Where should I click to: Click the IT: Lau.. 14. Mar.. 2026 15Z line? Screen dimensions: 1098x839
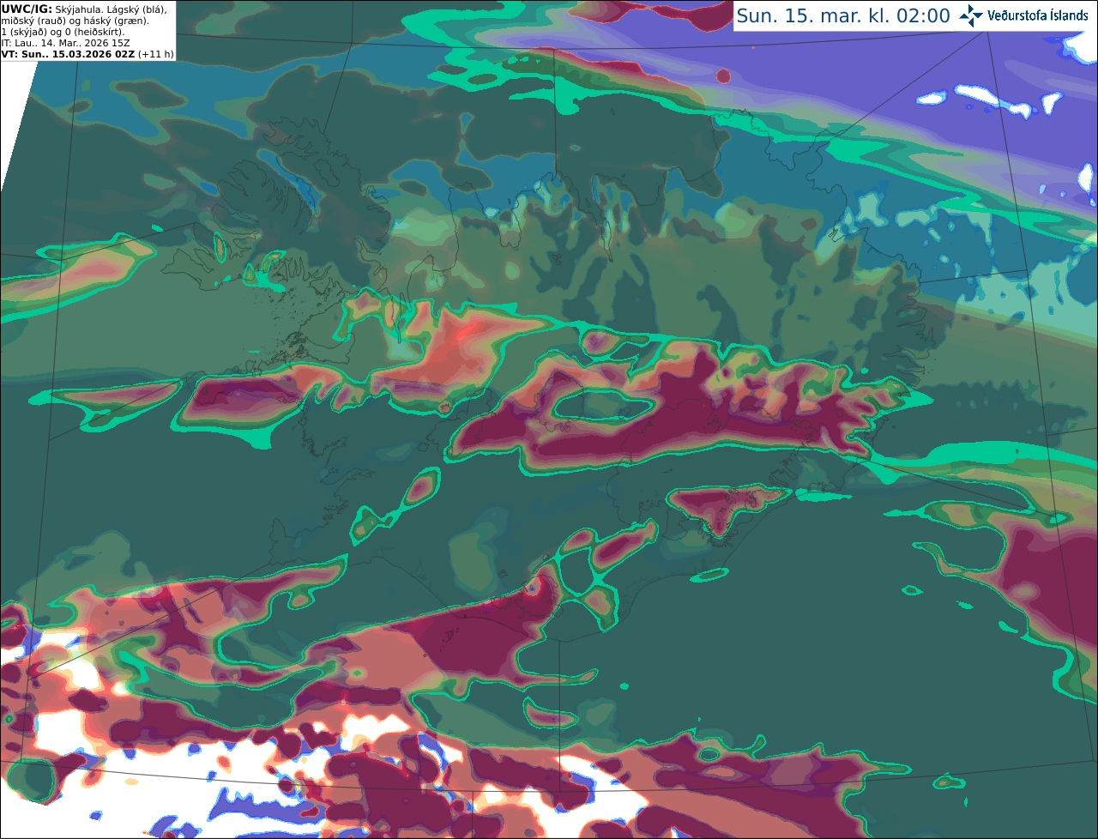[x=66, y=43]
